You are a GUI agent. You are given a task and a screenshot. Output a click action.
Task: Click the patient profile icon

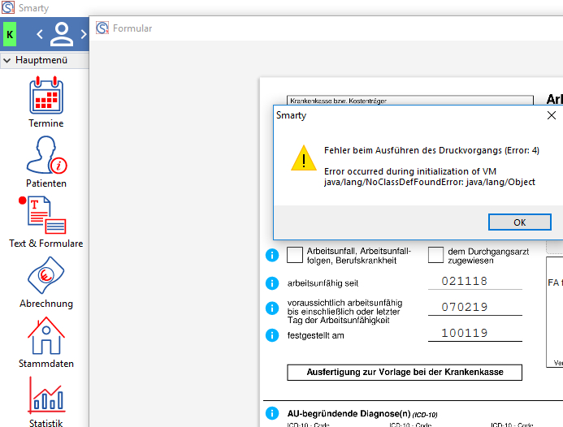[x=62, y=34]
